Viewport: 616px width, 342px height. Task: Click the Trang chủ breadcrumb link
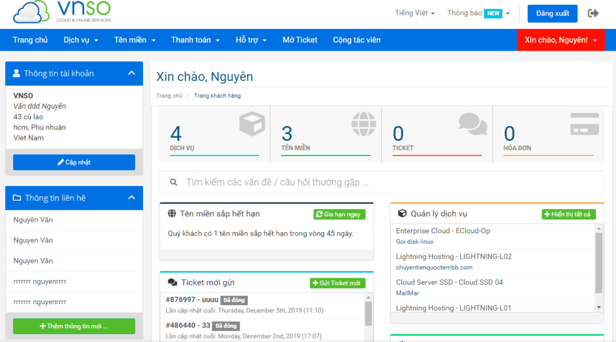tap(169, 96)
